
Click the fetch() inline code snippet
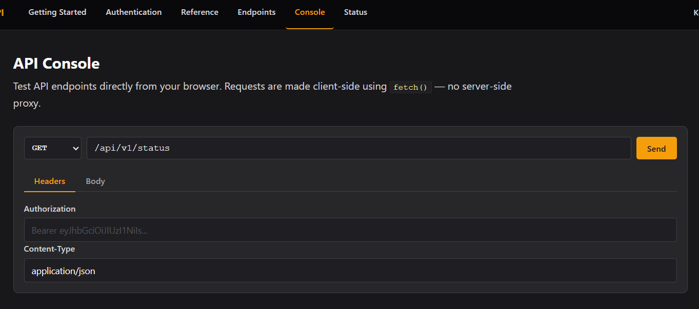tap(410, 87)
